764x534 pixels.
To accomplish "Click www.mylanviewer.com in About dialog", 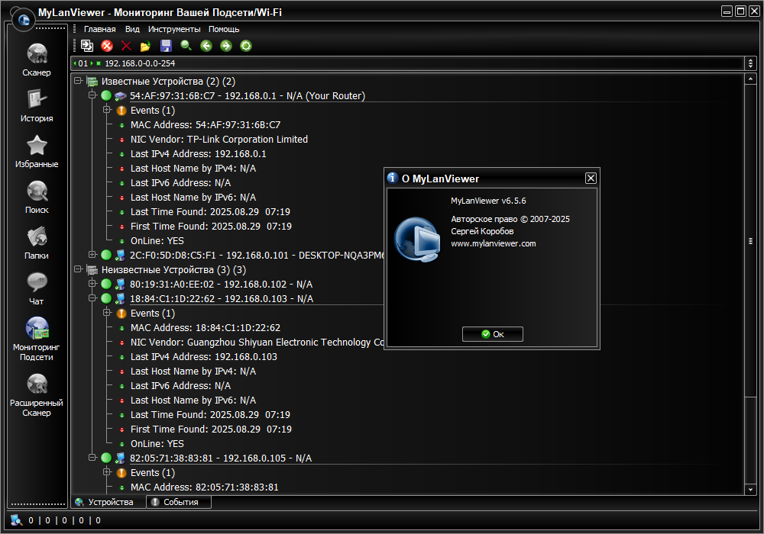I will pos(493,243).
